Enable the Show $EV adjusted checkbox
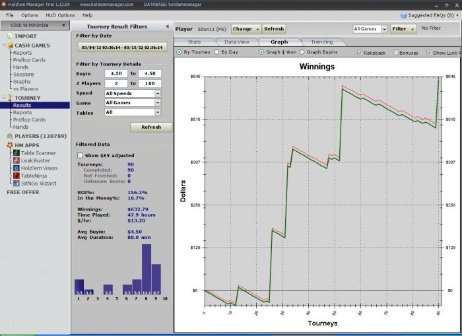This screenshot has height=336, width=462. [80, 155]
